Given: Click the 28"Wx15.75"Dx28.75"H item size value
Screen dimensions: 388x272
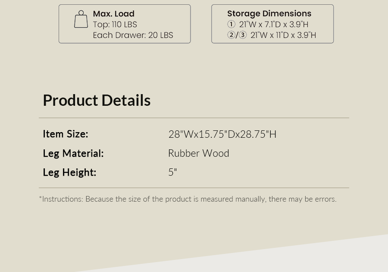Looking at the screenshot, I should (222, 134).
